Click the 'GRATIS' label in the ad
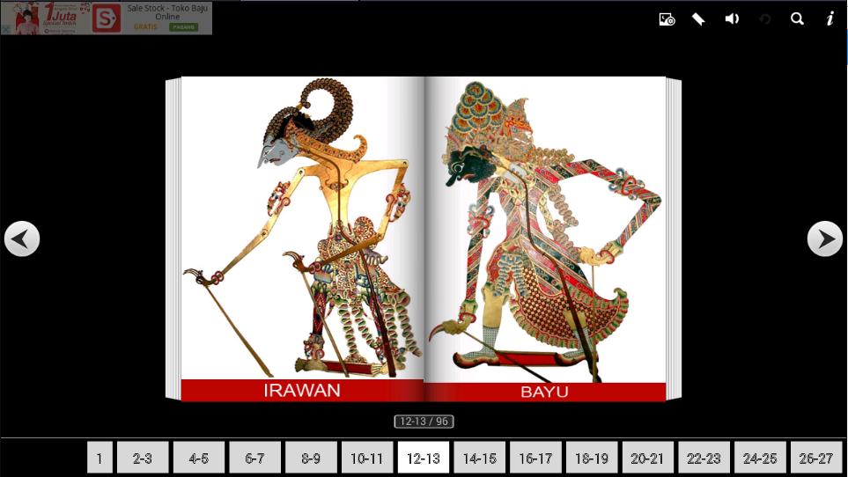 pyautogui.click(x=146, y=27)
